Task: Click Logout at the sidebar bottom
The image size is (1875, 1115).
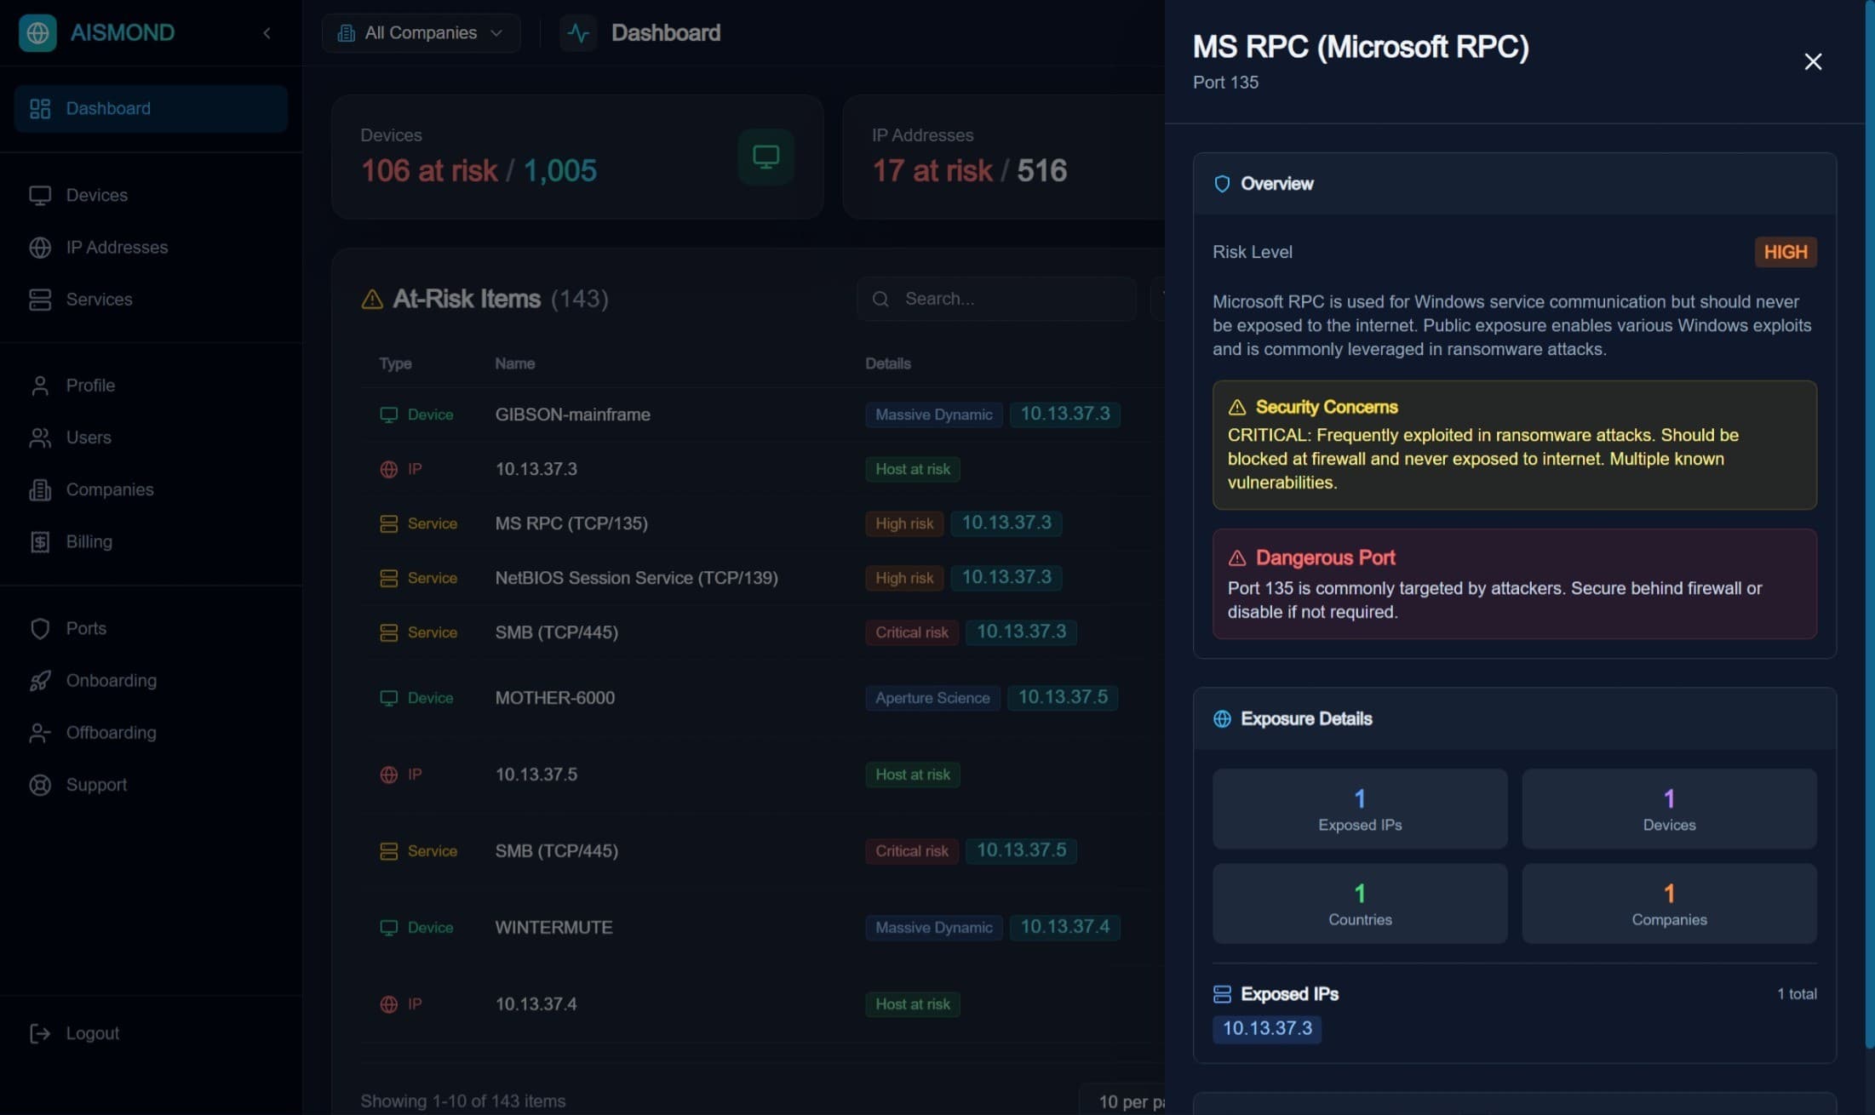Action: (x=92, y=1032)
